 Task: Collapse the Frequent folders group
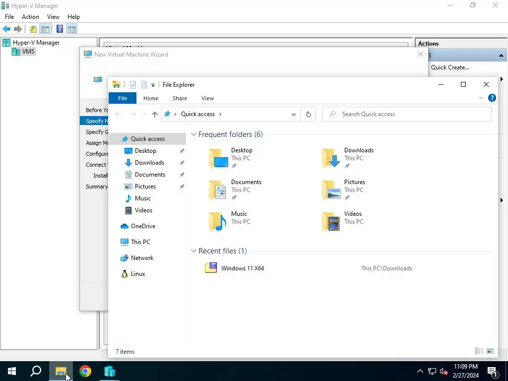click(193, 134)
